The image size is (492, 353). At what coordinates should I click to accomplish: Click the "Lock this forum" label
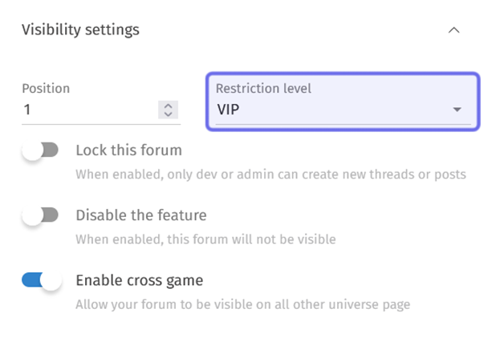[x=128, y=150]
